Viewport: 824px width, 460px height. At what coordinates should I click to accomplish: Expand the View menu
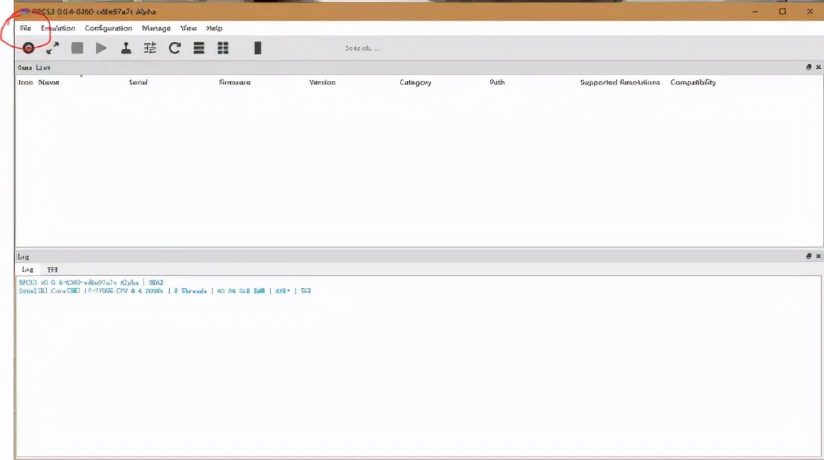tap(188, 28)
